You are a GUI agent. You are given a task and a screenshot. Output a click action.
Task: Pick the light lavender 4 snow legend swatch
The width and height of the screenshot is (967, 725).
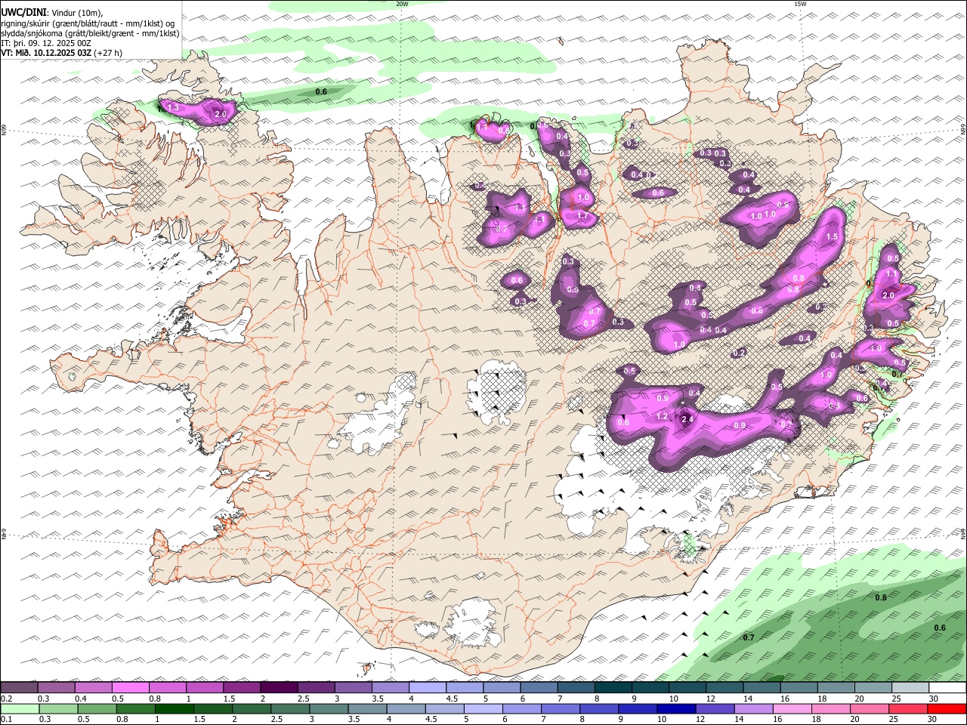[x=427, y=688]
